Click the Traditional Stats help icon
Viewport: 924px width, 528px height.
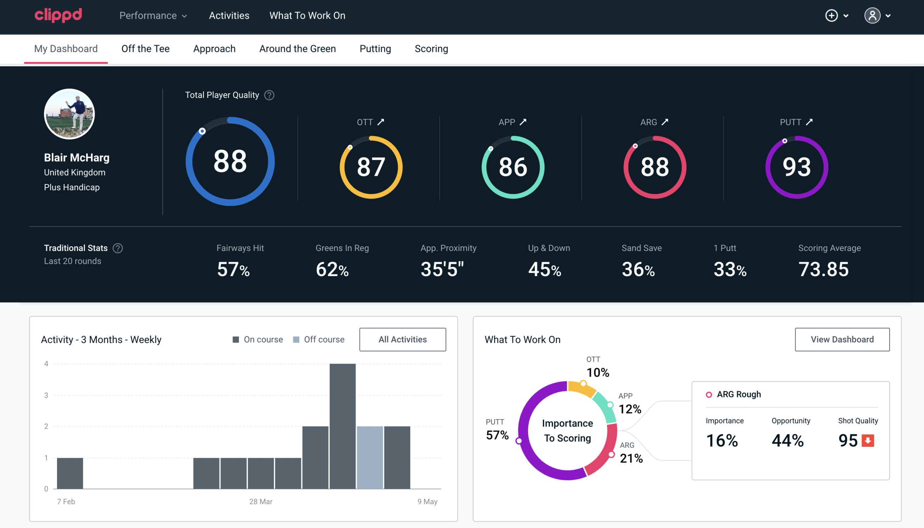pyautogui.click(x=117, y=248)
